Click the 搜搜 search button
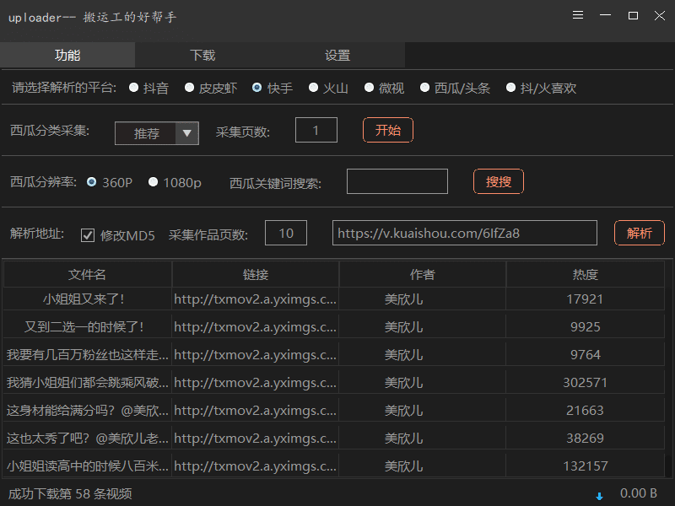The height and width of the screenshot is (506, 675). pyautogui.click(x=498, y=181)
